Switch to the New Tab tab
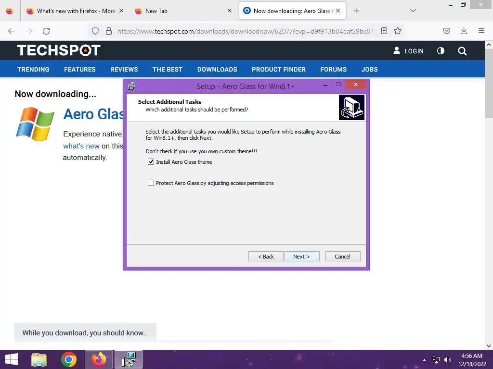This screenshot has width=493, height=369. point(183,11)
